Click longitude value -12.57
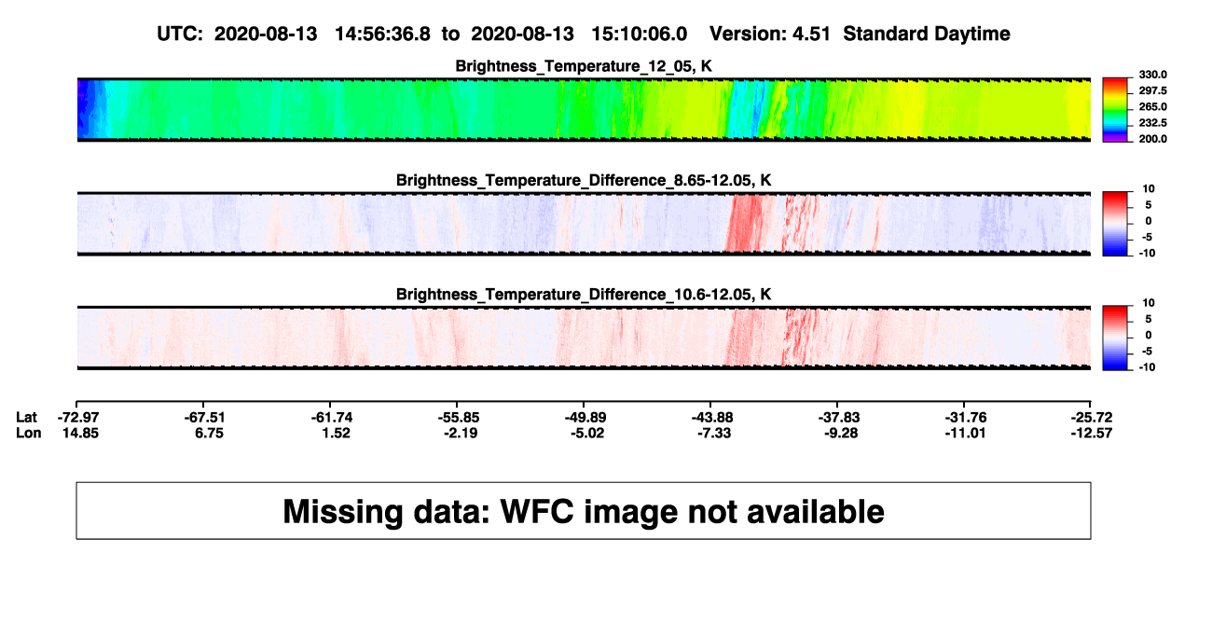This screenshot has height=622, width=1212. [x=1092, y=433]
